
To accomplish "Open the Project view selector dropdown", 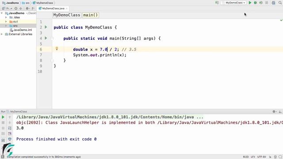I will [7, 8].
